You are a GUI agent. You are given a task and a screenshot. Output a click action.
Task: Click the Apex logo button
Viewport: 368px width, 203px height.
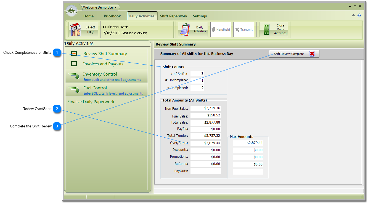click(72, 11)
